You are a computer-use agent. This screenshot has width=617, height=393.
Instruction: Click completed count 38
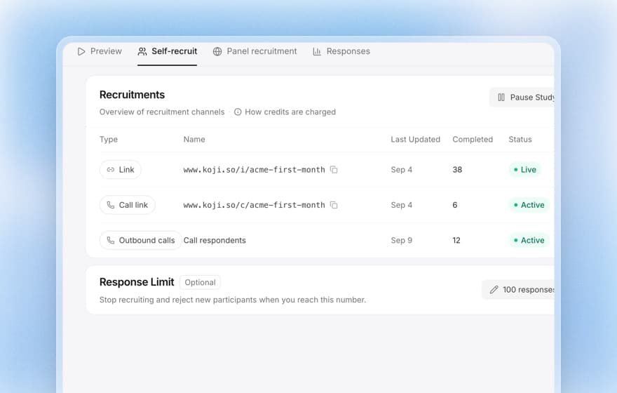click(457, 170)
